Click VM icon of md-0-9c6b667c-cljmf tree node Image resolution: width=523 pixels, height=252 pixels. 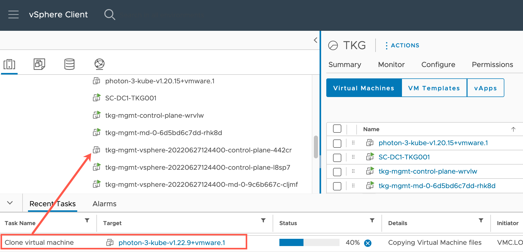[96, 184]
